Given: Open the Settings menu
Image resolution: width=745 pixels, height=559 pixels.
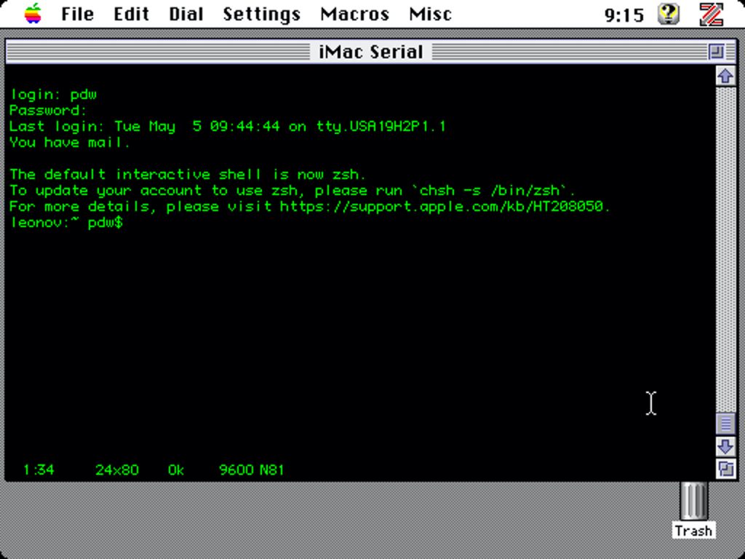Looking at the screenshot, I should click(x=262, y=15).
